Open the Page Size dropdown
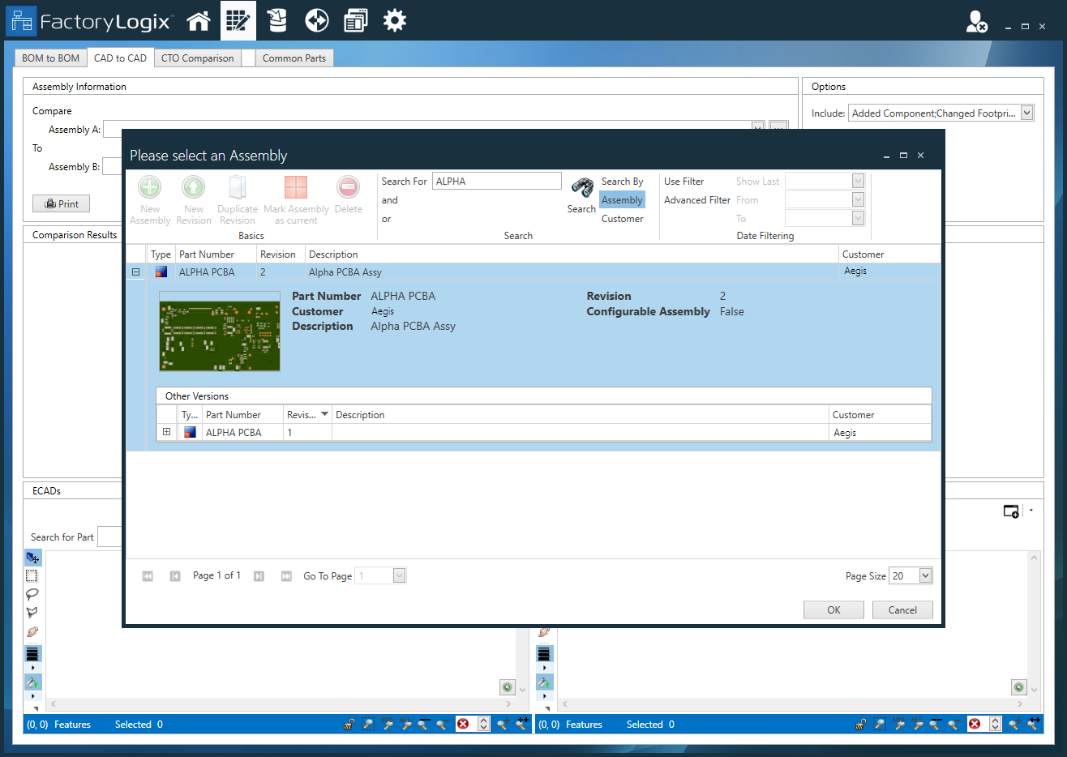The width and height of the screenshot is (1067, 757). pyautogui.click(x=925, y=575)
